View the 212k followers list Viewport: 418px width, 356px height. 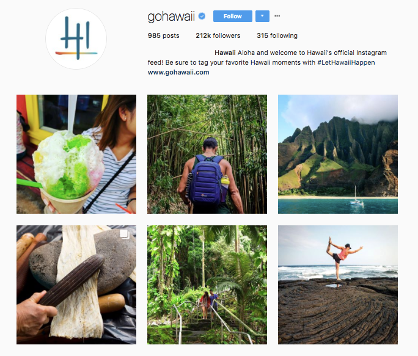pos(218,35)
